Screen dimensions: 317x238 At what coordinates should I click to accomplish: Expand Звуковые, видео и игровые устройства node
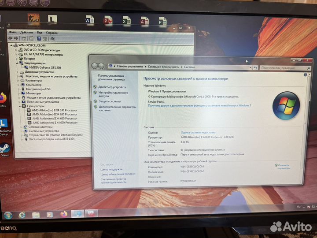pos(18,76)
